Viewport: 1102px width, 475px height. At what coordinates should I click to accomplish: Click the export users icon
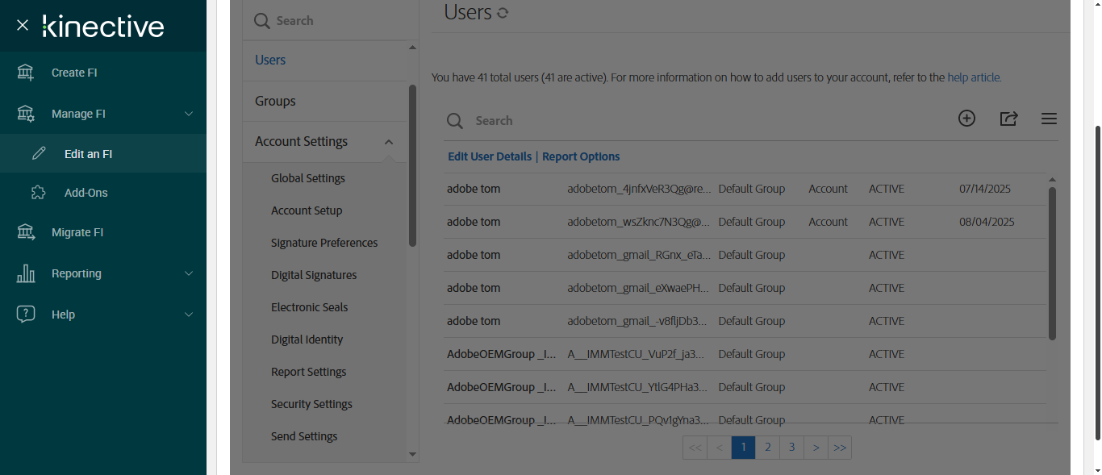coord(1008,119)
